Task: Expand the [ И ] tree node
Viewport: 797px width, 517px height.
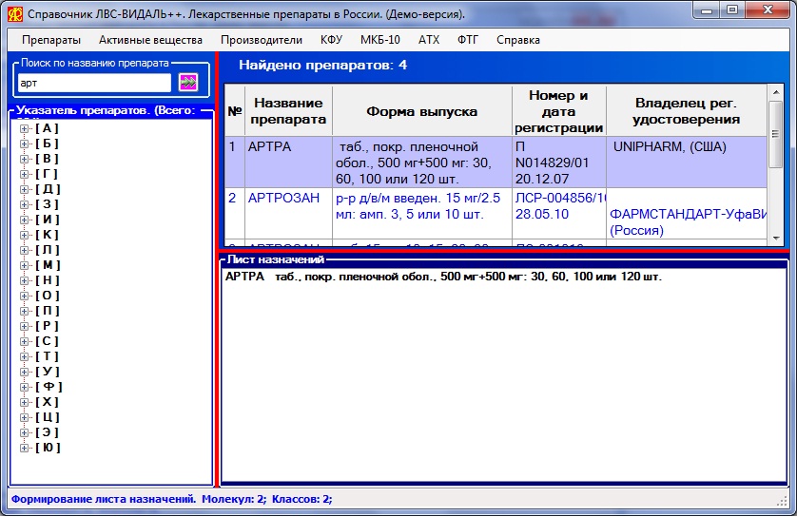Action: (x=24, y=220)
